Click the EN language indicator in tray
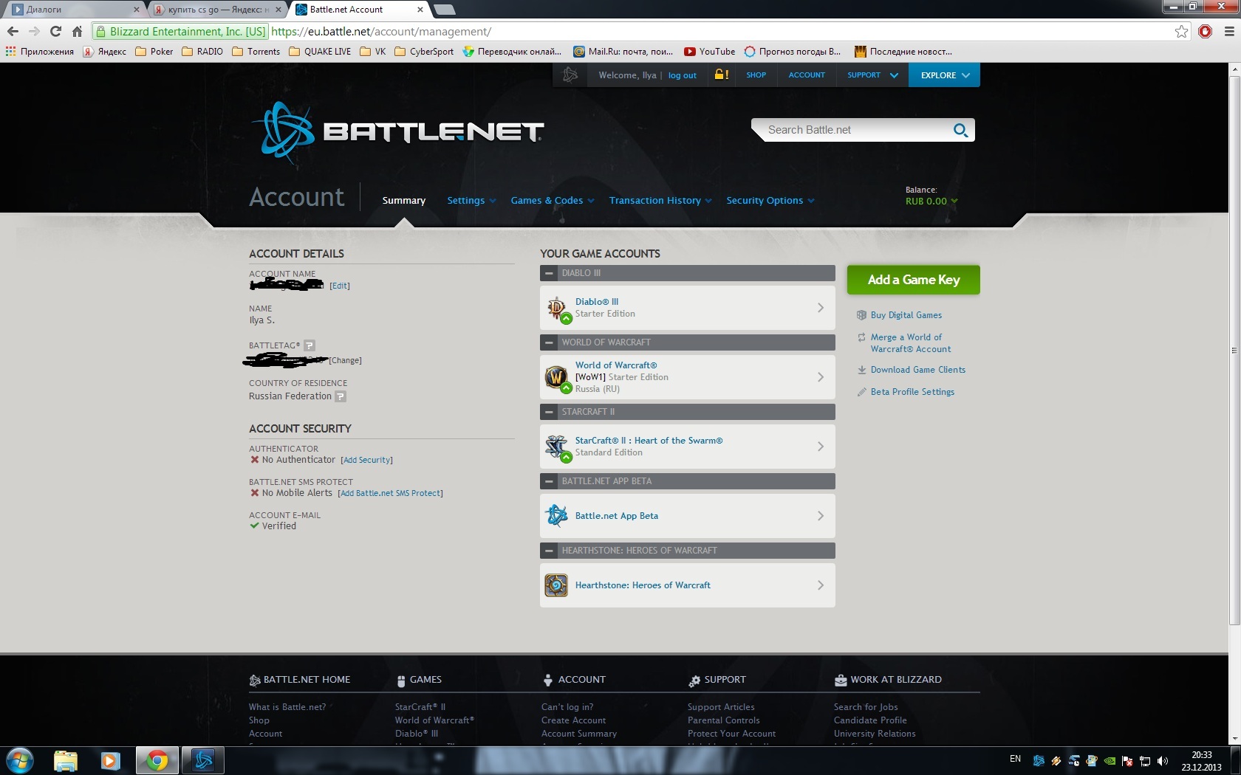The width and height of the screenshot is (1241, 775). pos(1015,759)
